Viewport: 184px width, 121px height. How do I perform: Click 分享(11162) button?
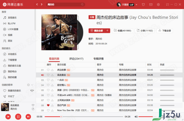pyautogui.click(x=145, y=30)
